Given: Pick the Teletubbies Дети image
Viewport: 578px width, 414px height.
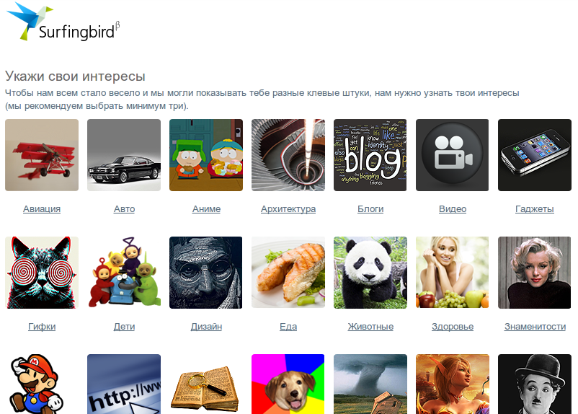Looking at the screenshot, I should pyautogui.click(x=124, y=273).
